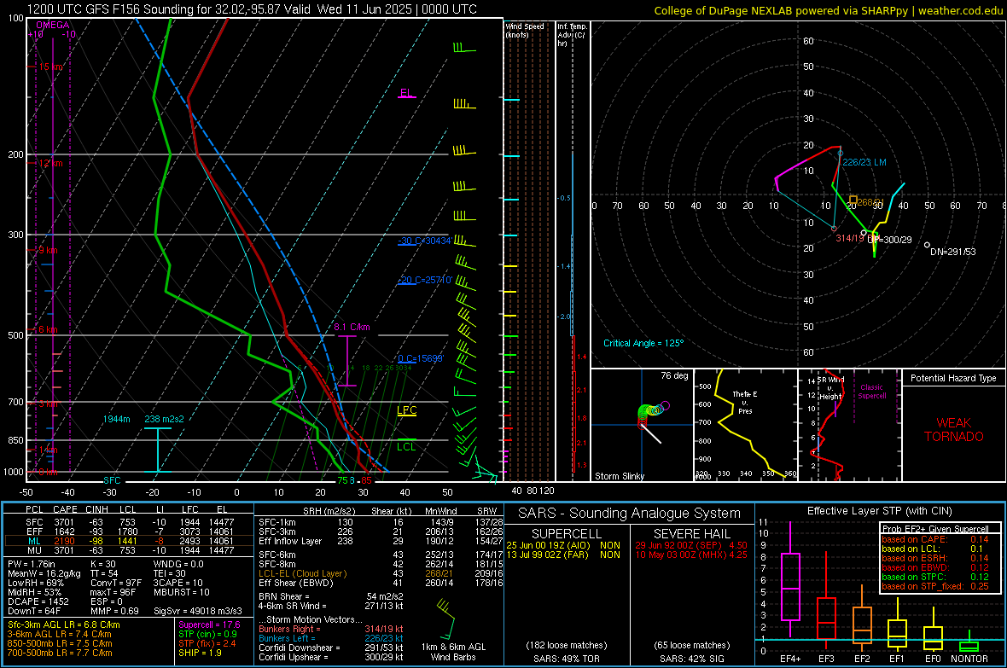Click the '-20 C=25710'' height label
The image size is (1007, 668).
coord(425,280)
